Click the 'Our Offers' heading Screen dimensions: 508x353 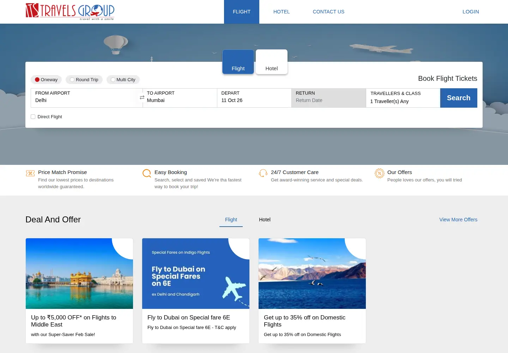click(400, 172)
